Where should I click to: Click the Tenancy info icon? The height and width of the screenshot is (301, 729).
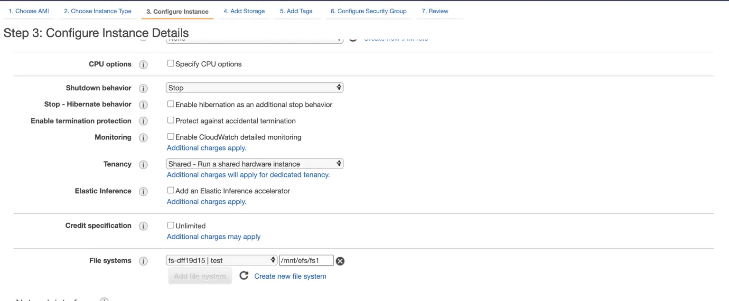coord(143,165)
